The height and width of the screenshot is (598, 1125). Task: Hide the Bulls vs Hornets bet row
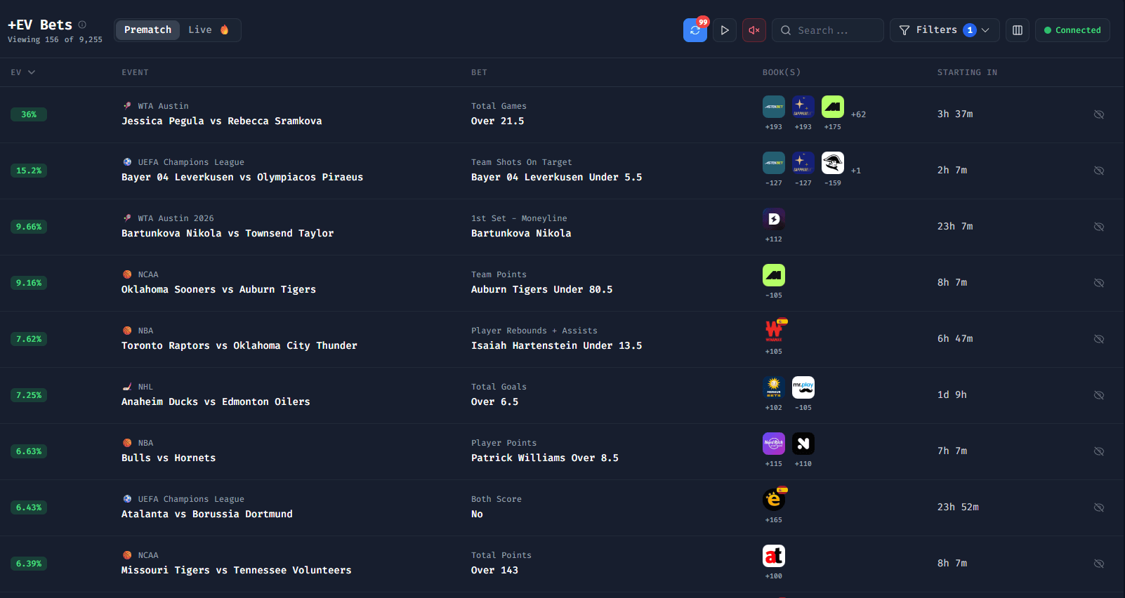pos(1099,451)
